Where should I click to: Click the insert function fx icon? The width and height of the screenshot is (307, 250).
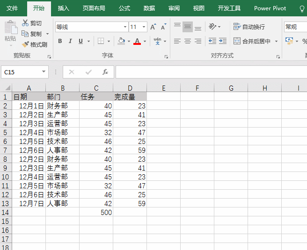[105, 72]
